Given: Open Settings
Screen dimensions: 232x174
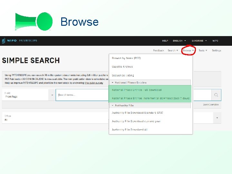Looking at the screenshot, I should [x=216, y=51].
